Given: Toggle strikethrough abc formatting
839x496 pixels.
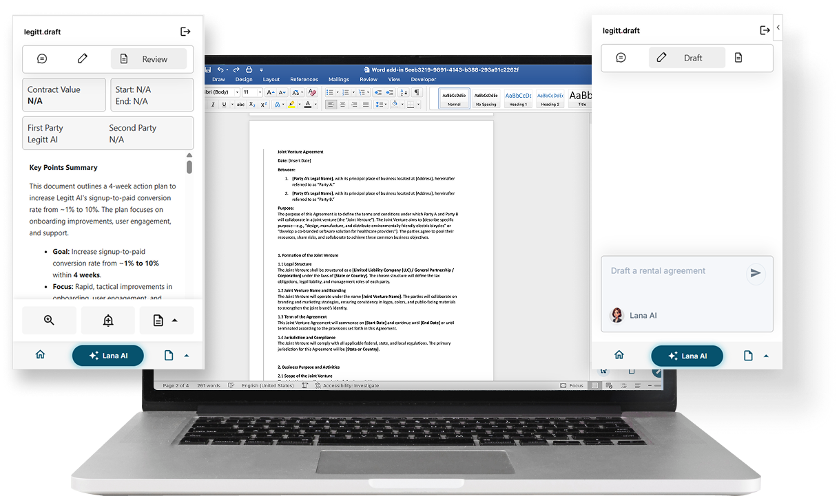Looking at the screenshot, I should tap(240, 105).
